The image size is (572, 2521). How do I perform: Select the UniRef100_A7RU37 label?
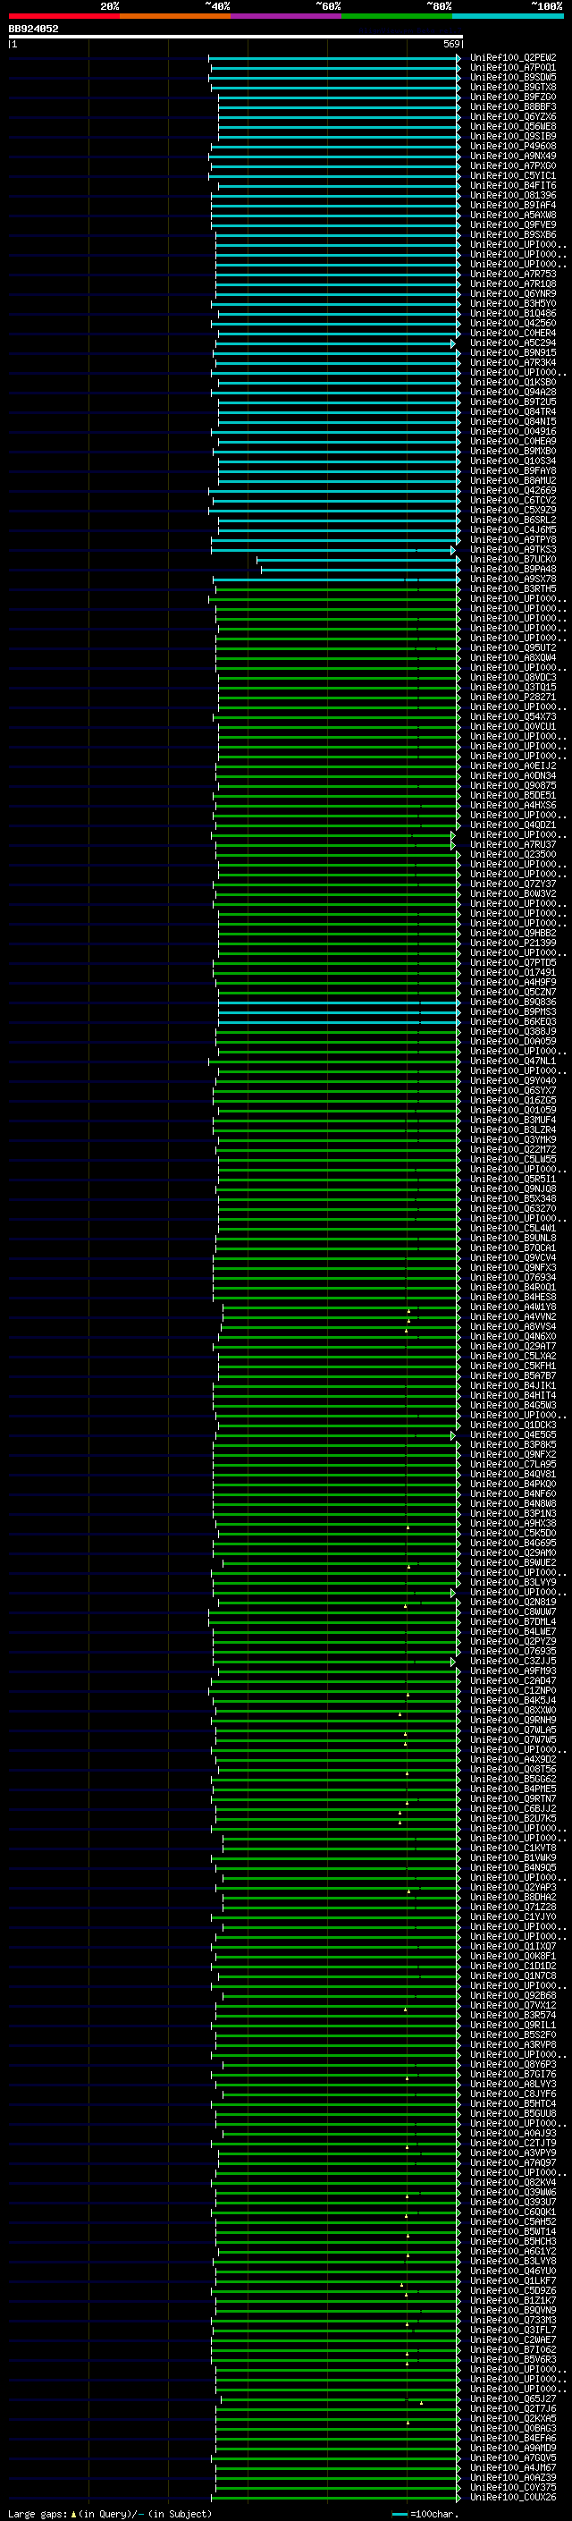(512, 844)
